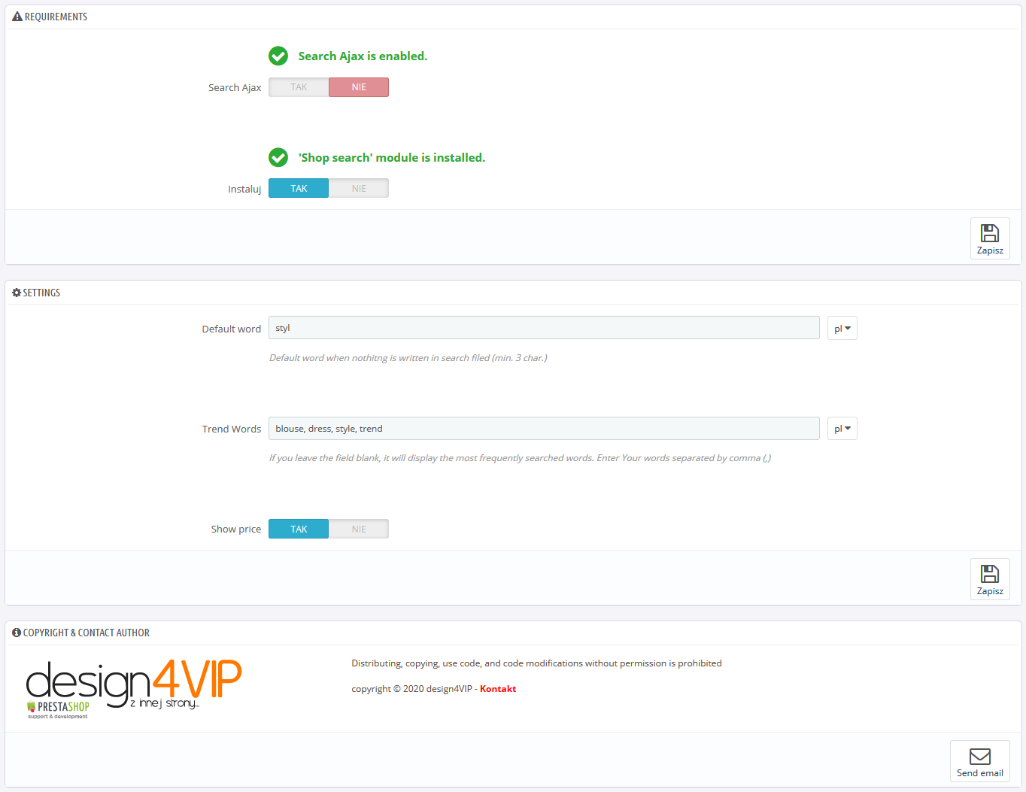
Task: Save Requirements section with Zapisz button
Action: click(x=990, y=238)
